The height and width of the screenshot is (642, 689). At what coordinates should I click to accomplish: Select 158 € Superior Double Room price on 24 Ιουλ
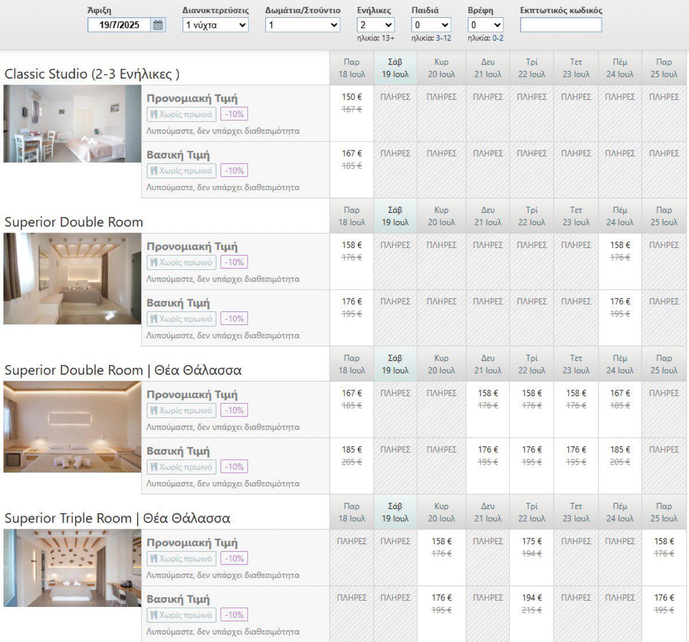click(x=620, y=245)
